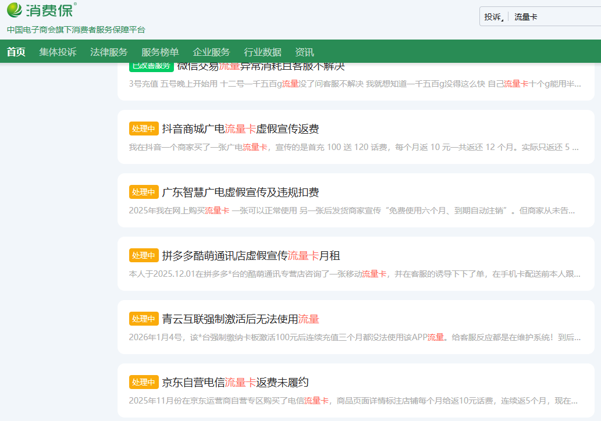Open complaint titled 青云互联强制激活后无法使用流量
Image resolution: width=601 pixels, height=421 pixels.
(x=240, y=319)
